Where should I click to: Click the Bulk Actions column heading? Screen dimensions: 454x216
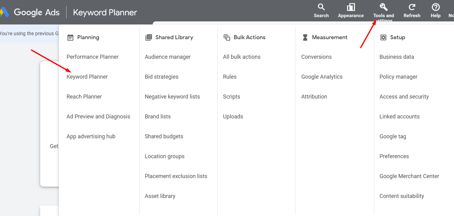click(x=250, y=37)
